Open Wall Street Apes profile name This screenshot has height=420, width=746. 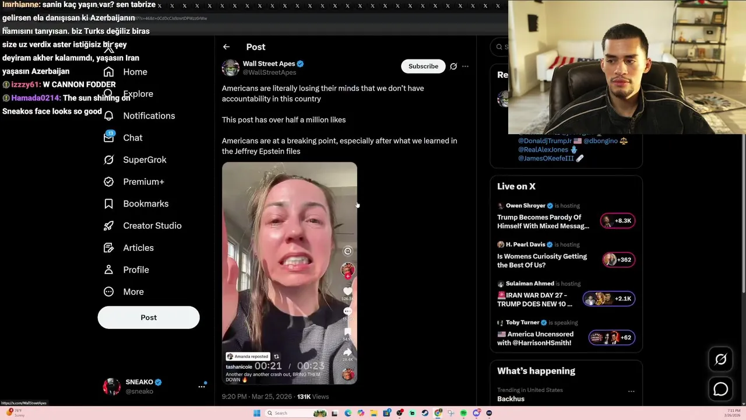269,64
